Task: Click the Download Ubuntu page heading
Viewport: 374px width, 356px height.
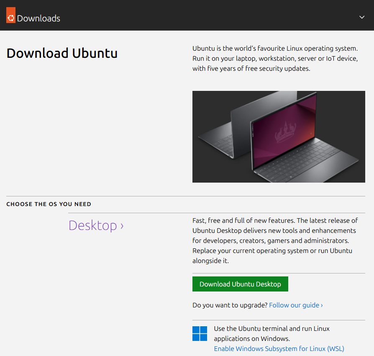Action: click(x=62, y=53)
